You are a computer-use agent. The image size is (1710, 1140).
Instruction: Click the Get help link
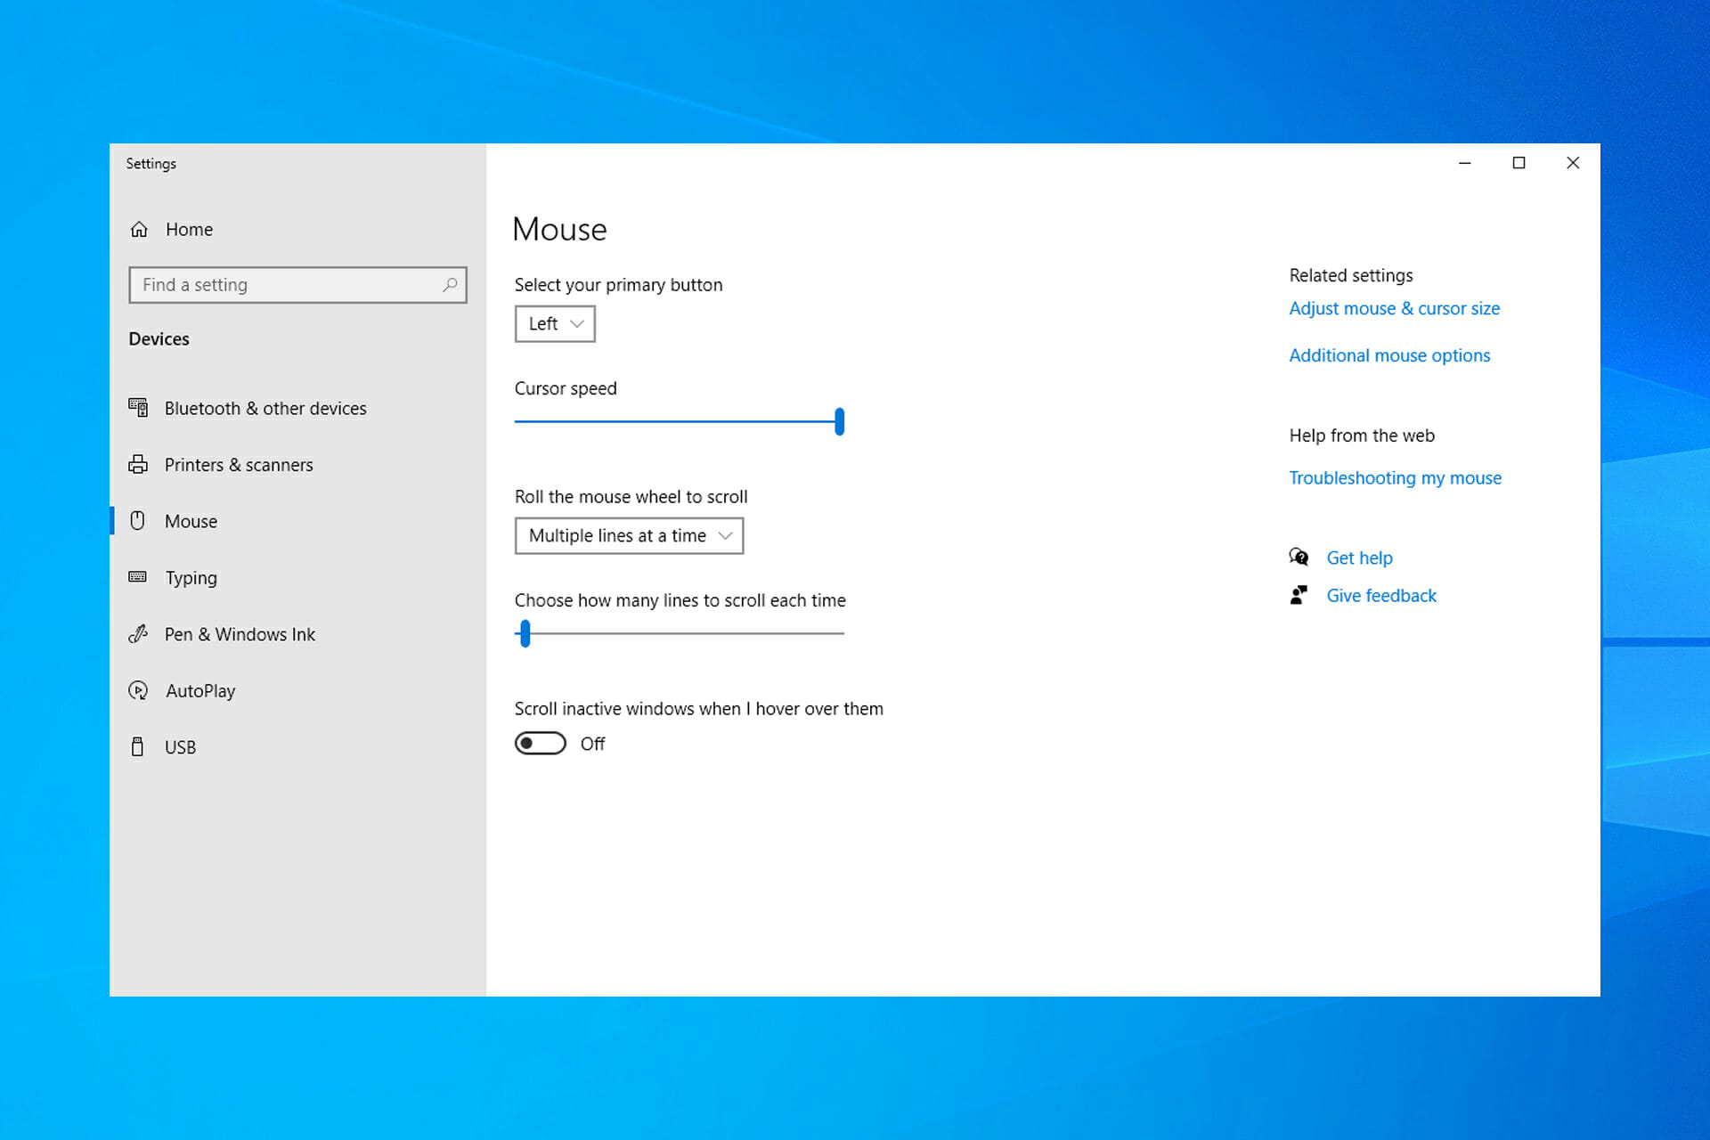[x=1360, y=558]
